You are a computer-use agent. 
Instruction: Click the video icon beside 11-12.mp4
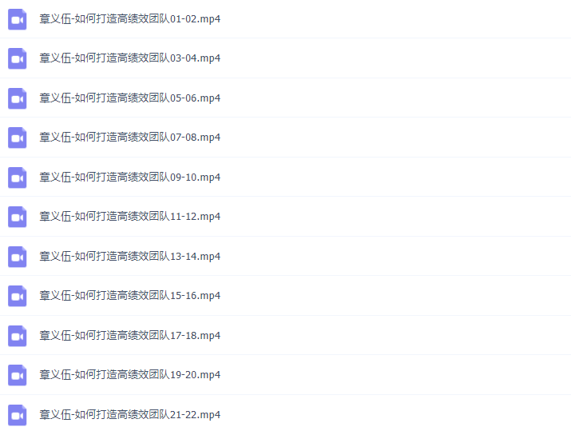[x=17, y=217]
